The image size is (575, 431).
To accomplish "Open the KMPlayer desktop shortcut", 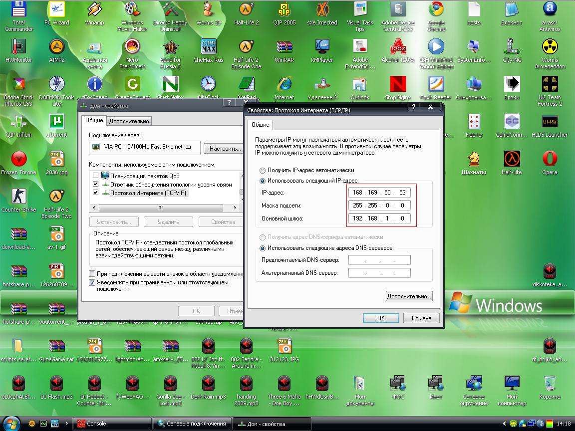I will pos(322,47).
